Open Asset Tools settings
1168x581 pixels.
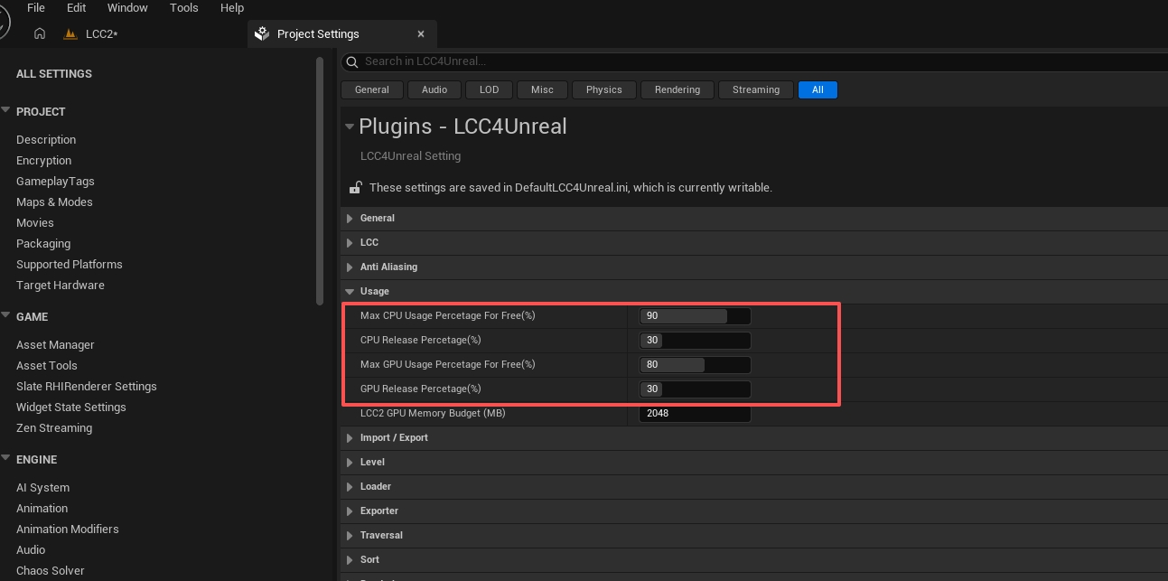(x=47, y=365)
